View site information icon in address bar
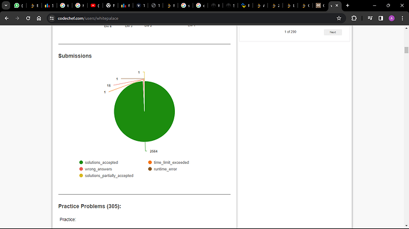 click(x=52, y=18)
